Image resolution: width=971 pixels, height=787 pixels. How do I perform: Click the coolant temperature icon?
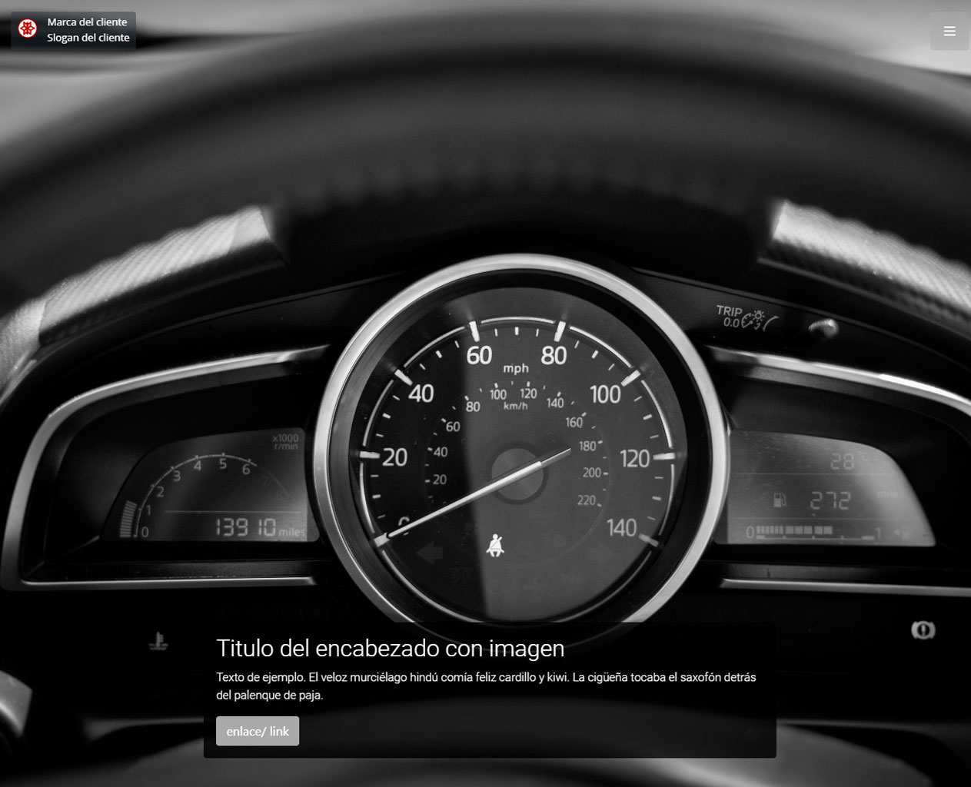(x=158, y=641)
